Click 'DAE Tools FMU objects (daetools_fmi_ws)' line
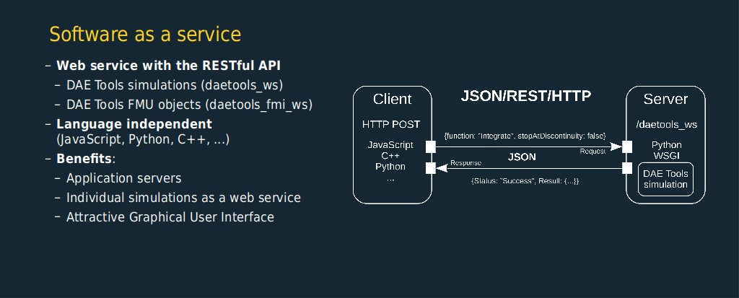The image size is (739, 298). point(189,104)
